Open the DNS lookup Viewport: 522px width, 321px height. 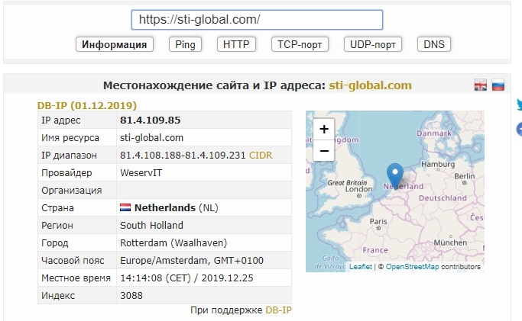coord(434,44)
